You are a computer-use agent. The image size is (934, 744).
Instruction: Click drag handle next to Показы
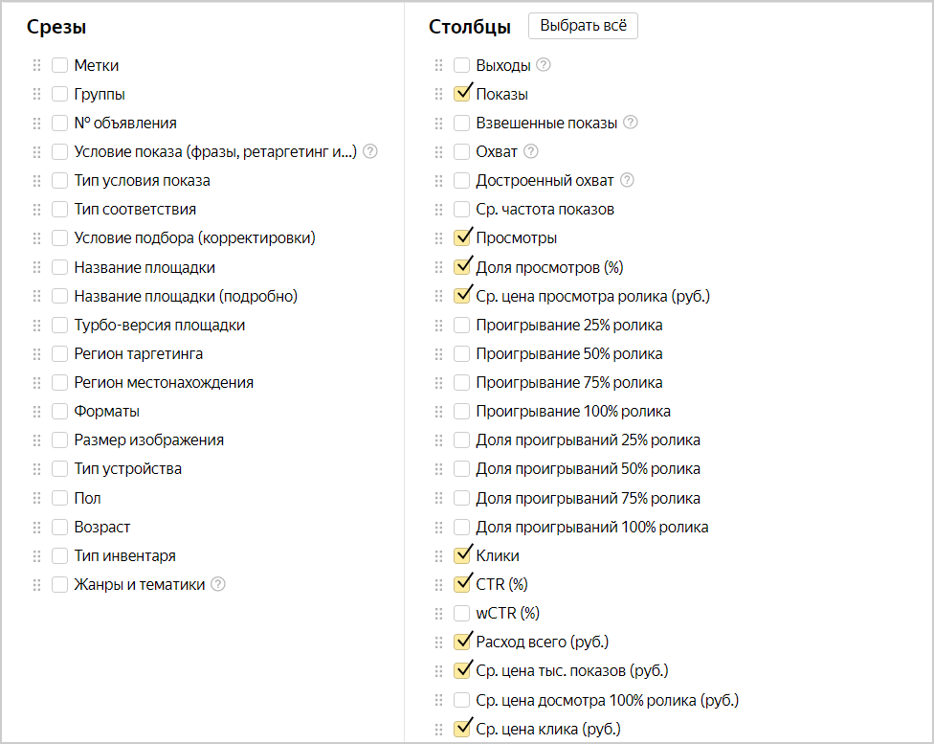click(x=439, y=94)
